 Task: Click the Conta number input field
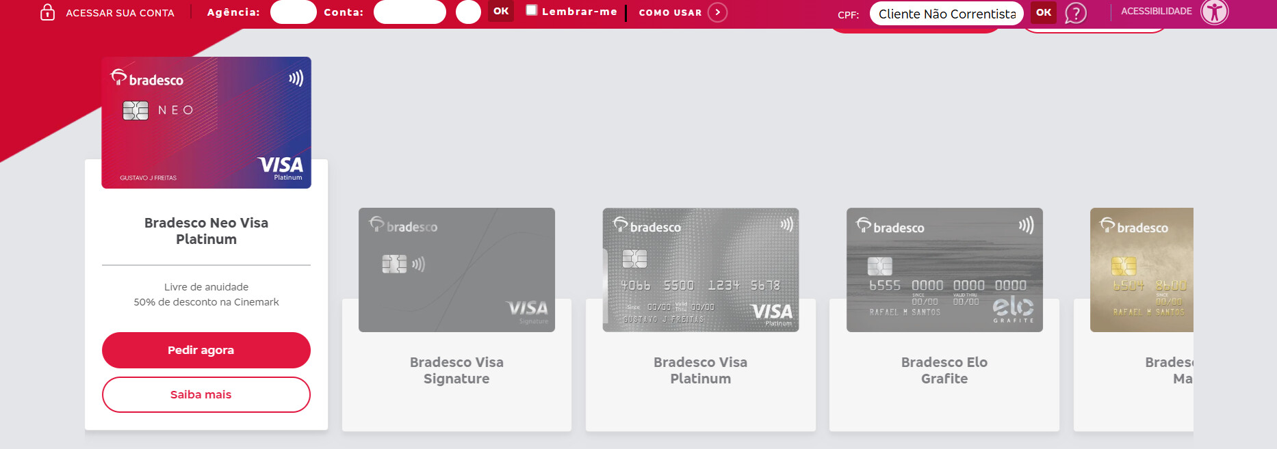[x=409, y=12]
